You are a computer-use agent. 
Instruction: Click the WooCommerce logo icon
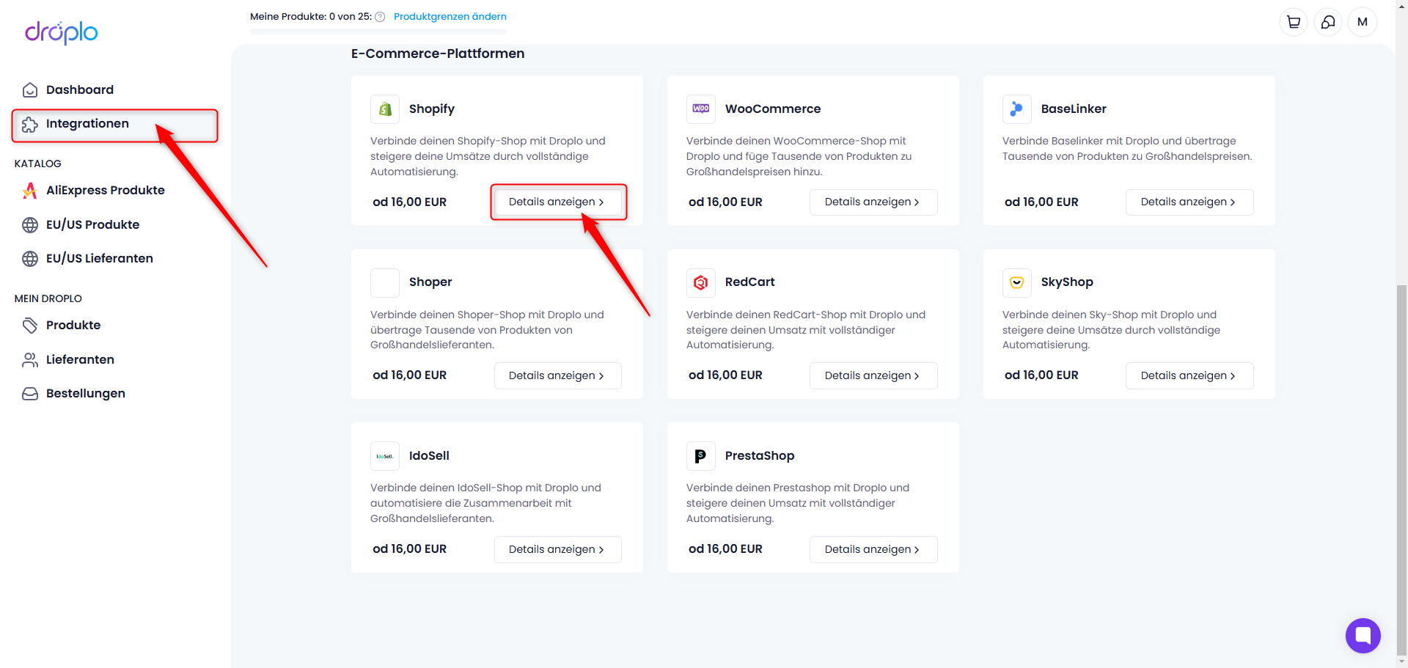[701, 109]
